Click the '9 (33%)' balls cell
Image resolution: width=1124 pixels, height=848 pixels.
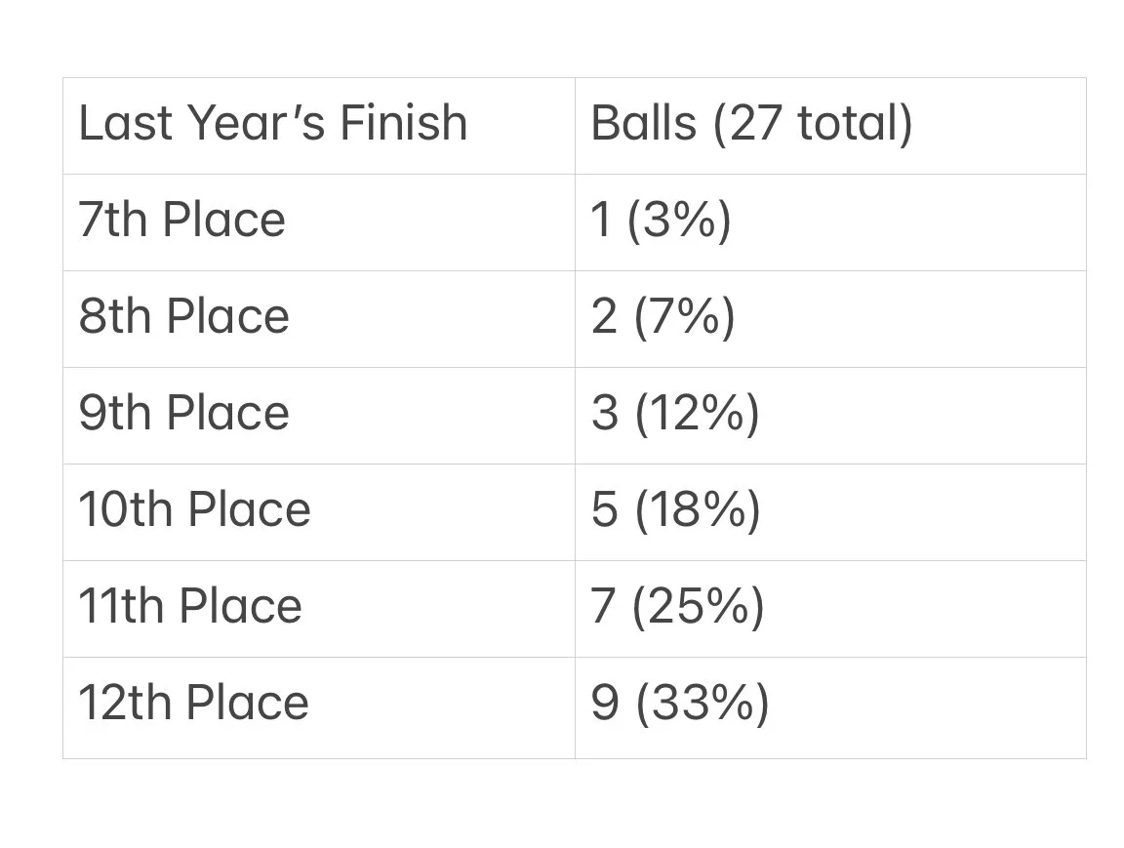pos(679,703)
